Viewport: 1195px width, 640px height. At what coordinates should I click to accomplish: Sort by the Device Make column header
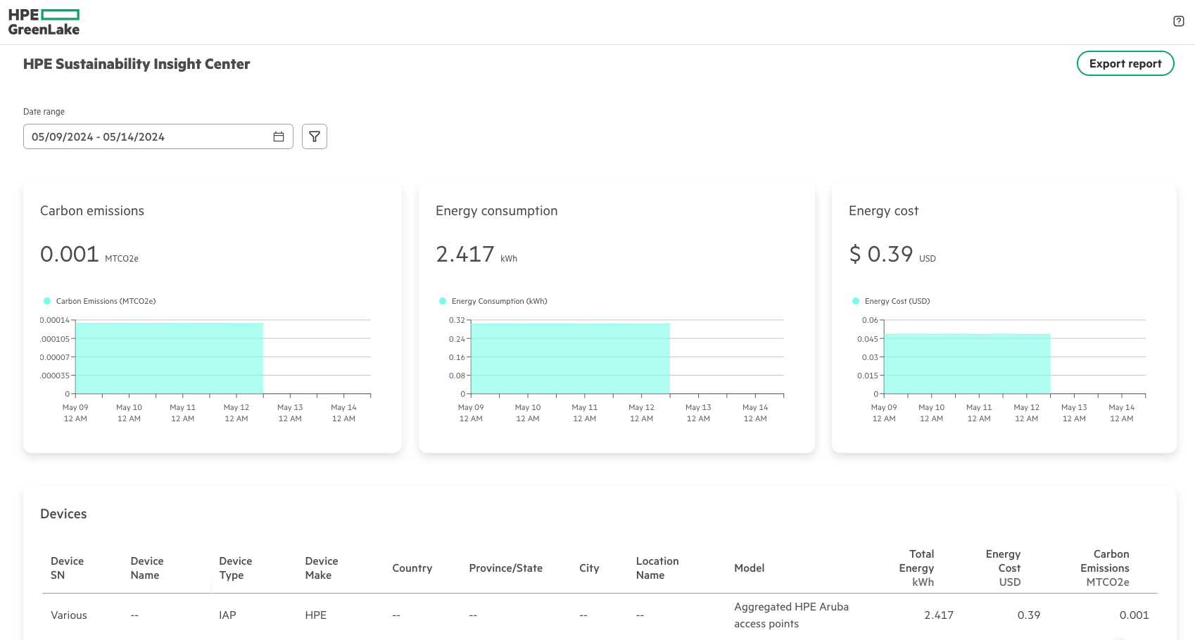click(x=322, y=568)
